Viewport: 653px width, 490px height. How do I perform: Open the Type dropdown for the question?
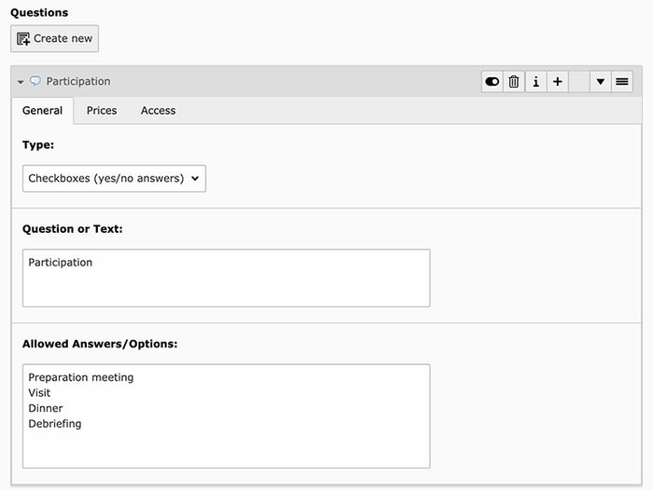pos(114,179)
